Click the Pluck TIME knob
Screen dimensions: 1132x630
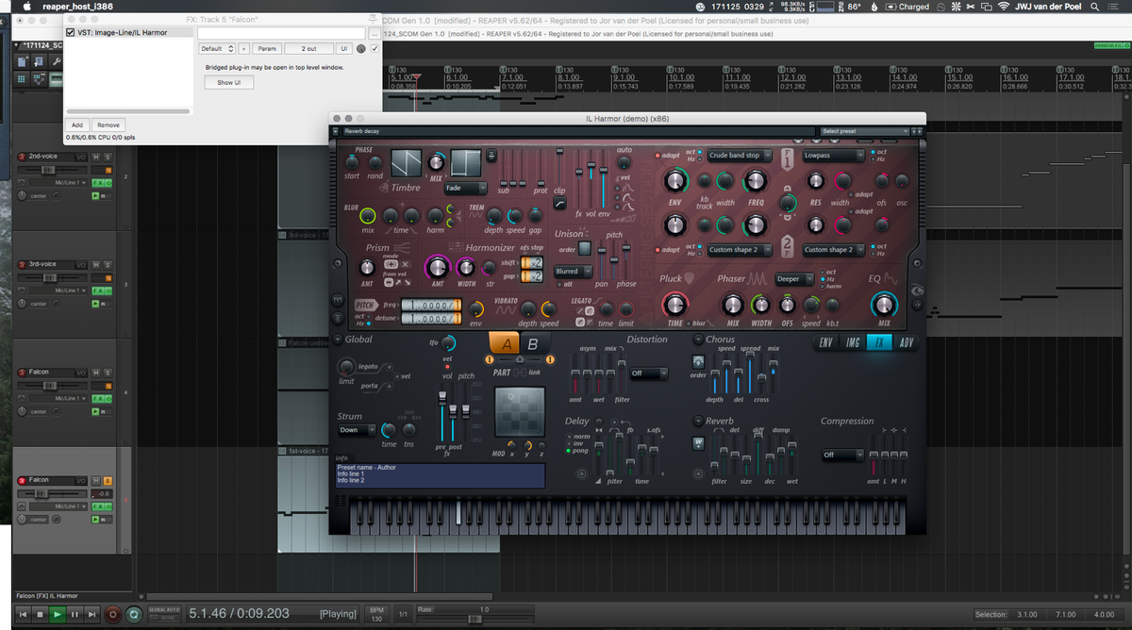coord(674,304)
